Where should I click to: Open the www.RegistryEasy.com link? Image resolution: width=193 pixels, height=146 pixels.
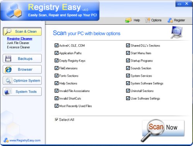(25, 140)
